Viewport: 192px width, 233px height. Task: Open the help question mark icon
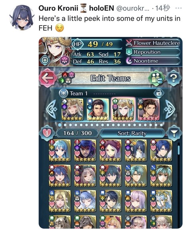(x=174, y=78)
